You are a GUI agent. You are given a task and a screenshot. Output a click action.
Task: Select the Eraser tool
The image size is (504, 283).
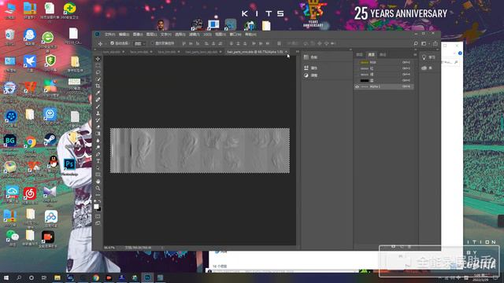pyautogui.click(x=98, y=127)
